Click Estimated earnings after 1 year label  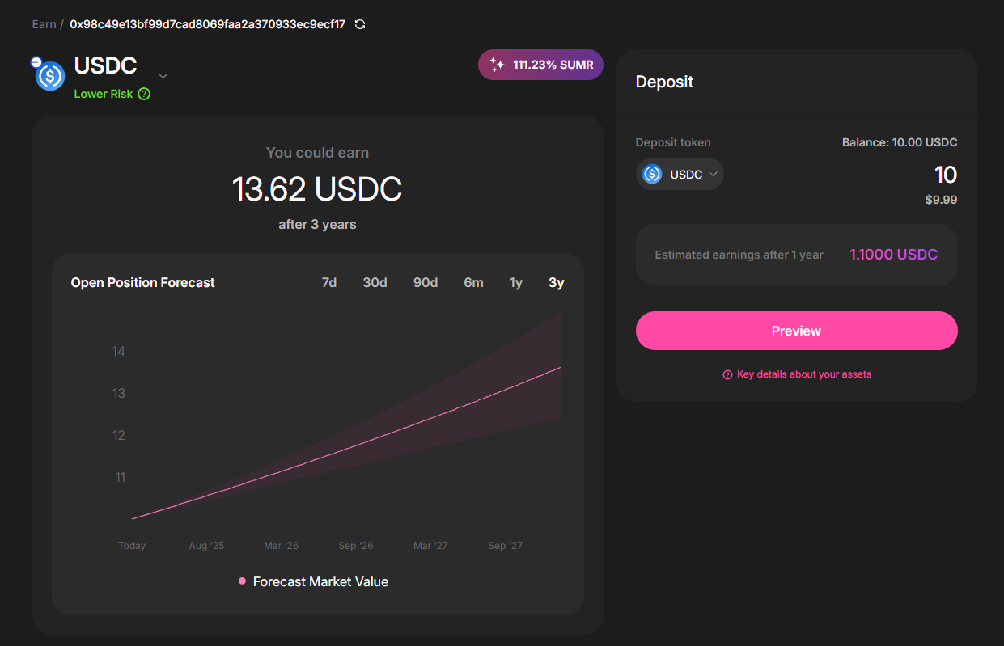pyautogui.click(x=739, y=255)
